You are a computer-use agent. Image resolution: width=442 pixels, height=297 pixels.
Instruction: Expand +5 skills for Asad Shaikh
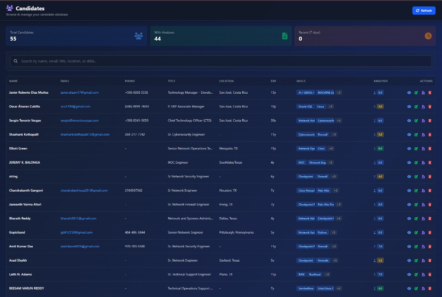pyautogui.click(x=335, y=260)
